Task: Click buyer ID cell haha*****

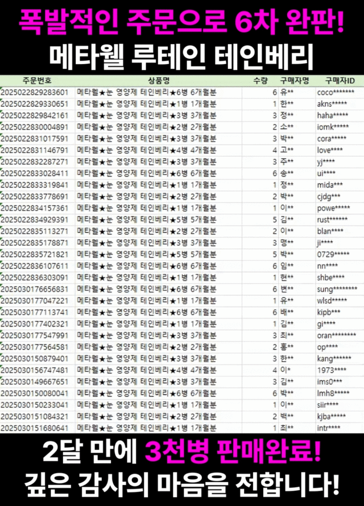Action: tap(333, 116)
